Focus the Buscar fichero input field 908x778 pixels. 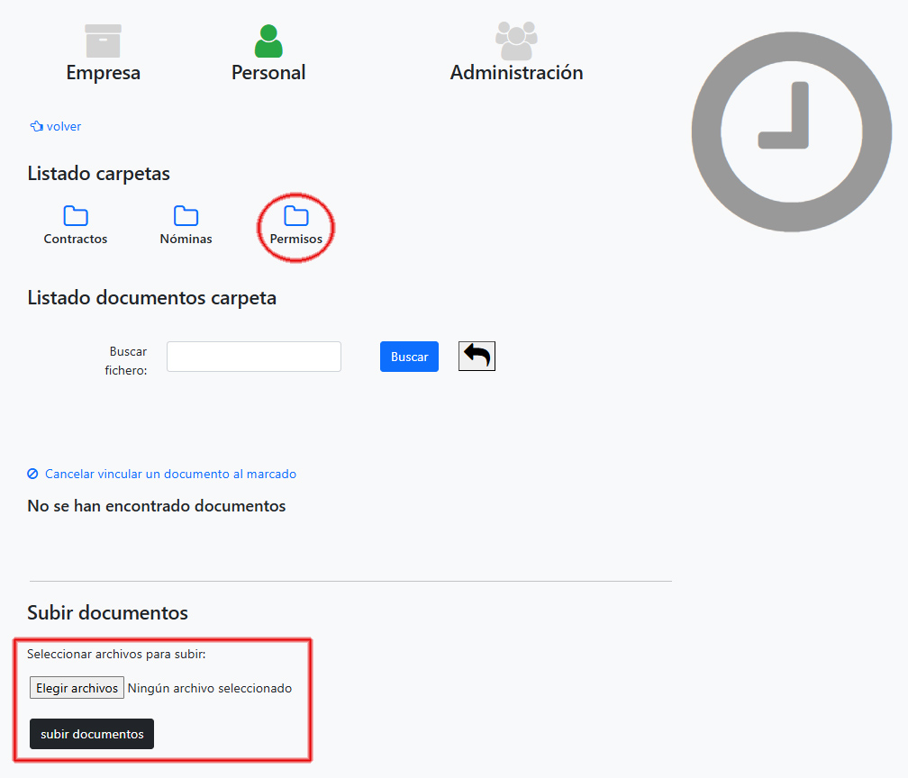(254, 357)
